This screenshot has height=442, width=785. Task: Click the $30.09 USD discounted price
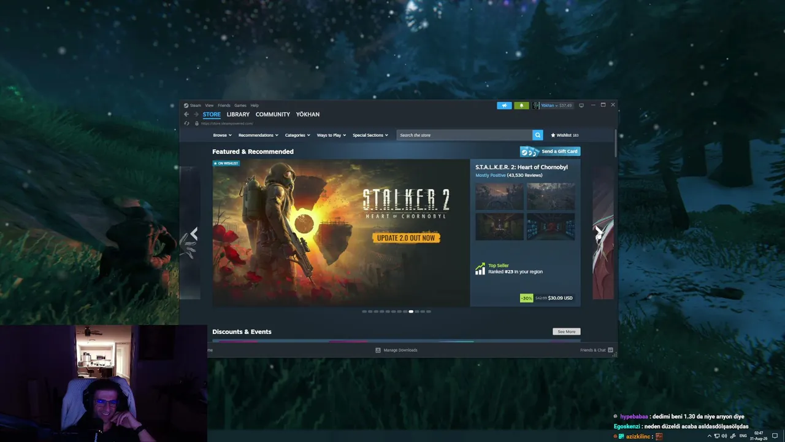560,298
